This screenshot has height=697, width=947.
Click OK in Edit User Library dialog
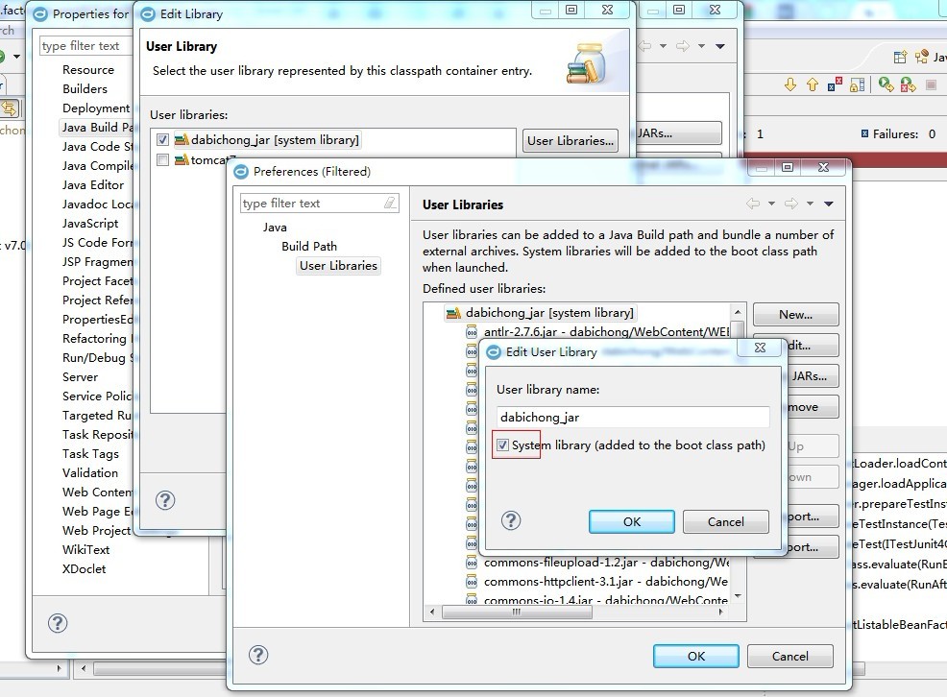tap(632, 521)
